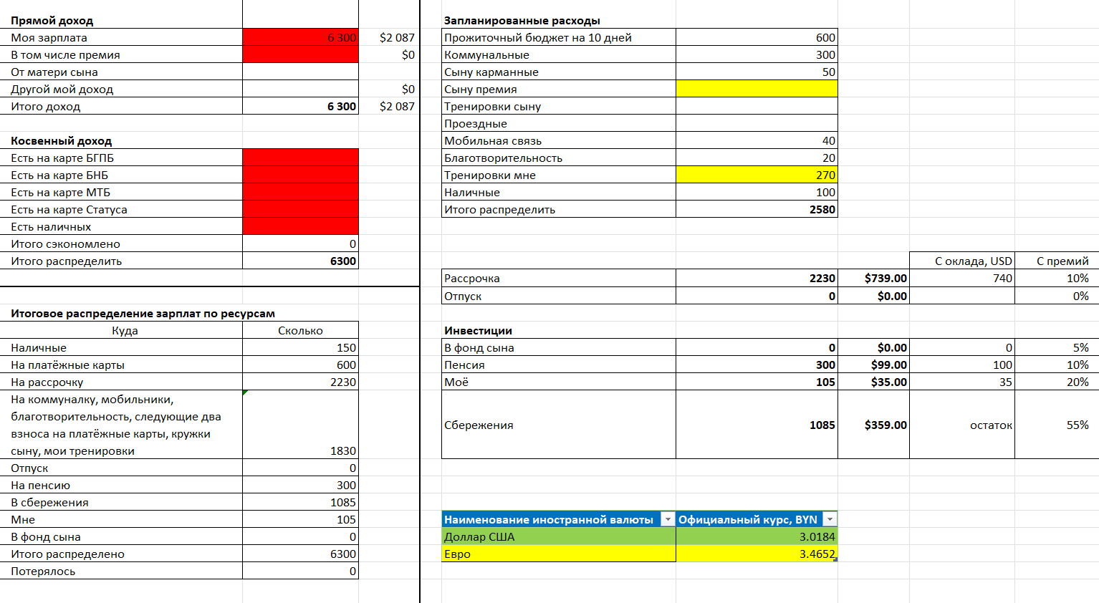The image size is (1099, 603).
Task: Click the "Моя зарплата" label cell
Action: (121, 37)
